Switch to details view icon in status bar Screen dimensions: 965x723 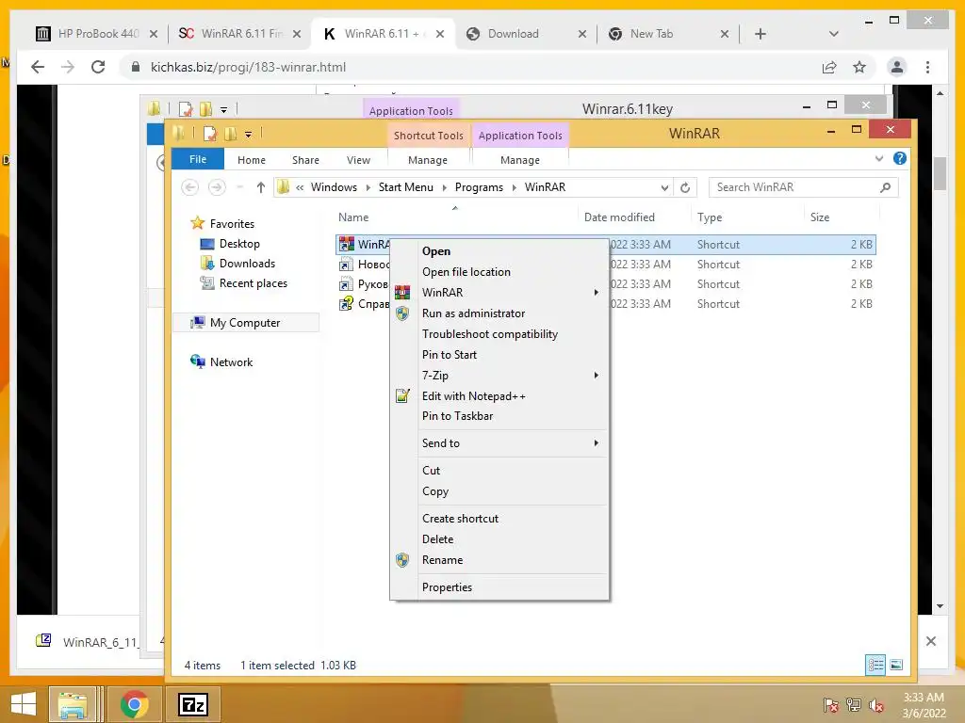[x=875, y=665]
